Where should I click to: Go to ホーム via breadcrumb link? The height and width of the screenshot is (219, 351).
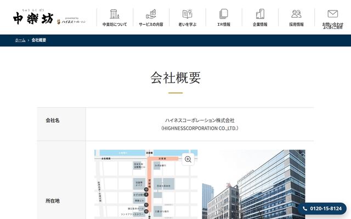[20, 40]
